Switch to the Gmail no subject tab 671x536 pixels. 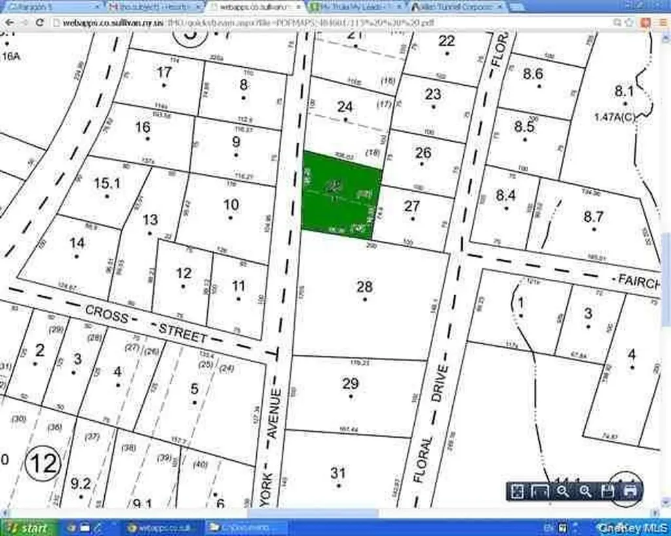coord(154,7)
